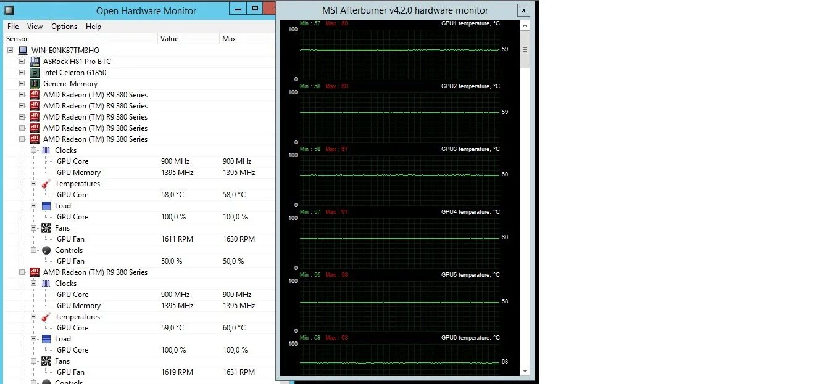Image resolution: width=837 pixels, height=384 pixels.
Task: Open the File menu
Action: tap(13, 27)
